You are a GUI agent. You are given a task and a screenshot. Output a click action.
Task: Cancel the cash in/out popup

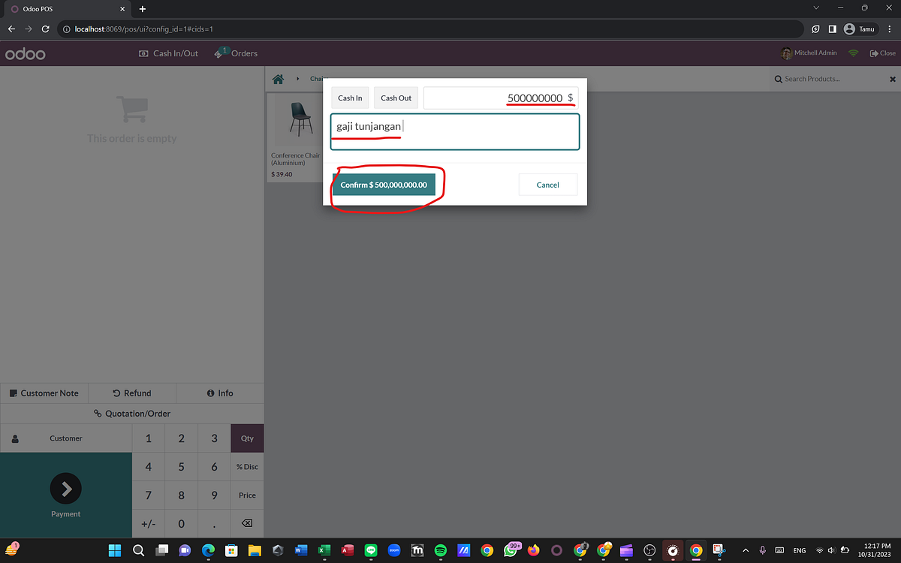click(x=547, y=184)
